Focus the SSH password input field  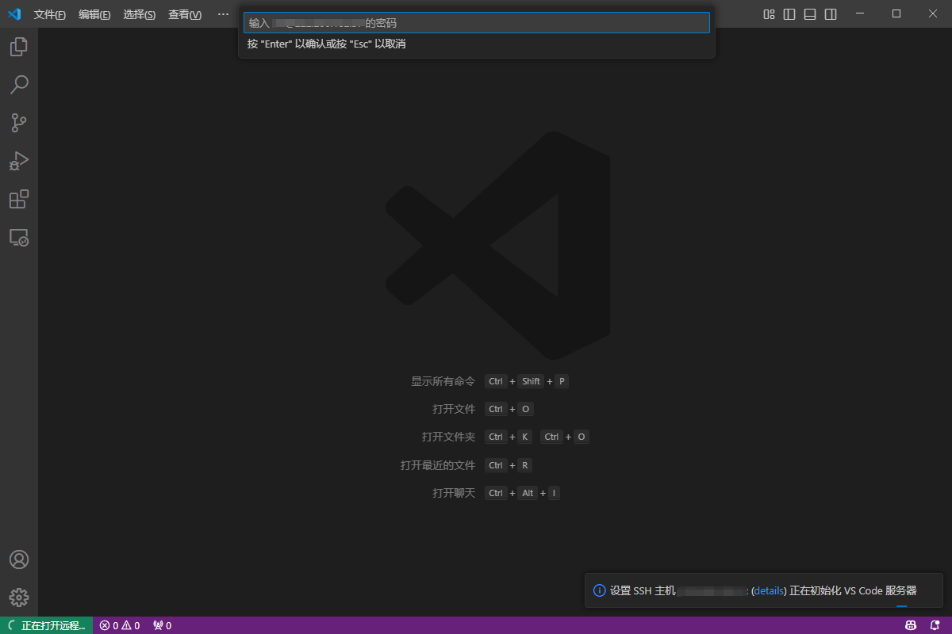pyautogui.click(x=476, y=23)
